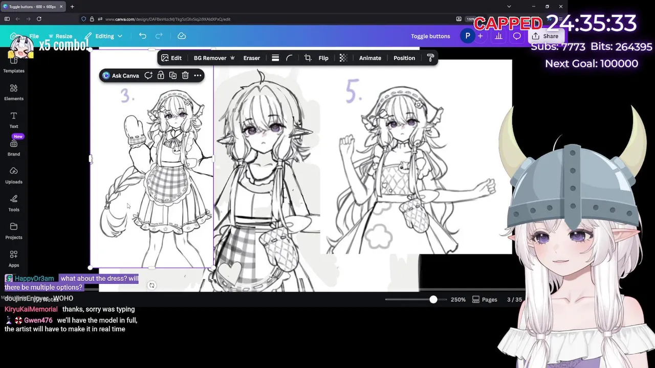Image resolution: width=655 pixels, height=368 pixels.
Task: Open the Position panel
Action: pos(404,58)
